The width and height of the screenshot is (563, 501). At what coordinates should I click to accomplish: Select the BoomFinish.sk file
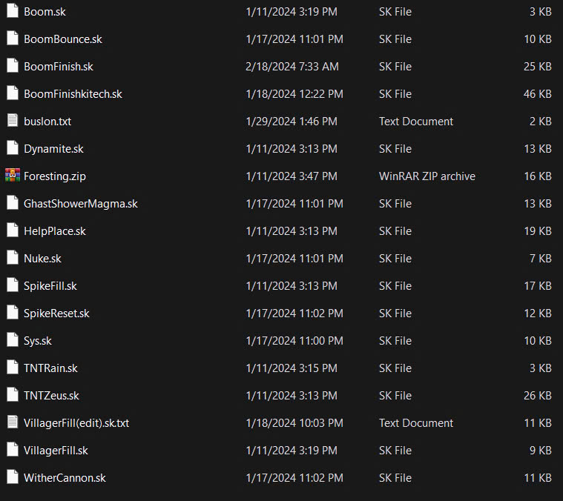(x=59, y=66)
